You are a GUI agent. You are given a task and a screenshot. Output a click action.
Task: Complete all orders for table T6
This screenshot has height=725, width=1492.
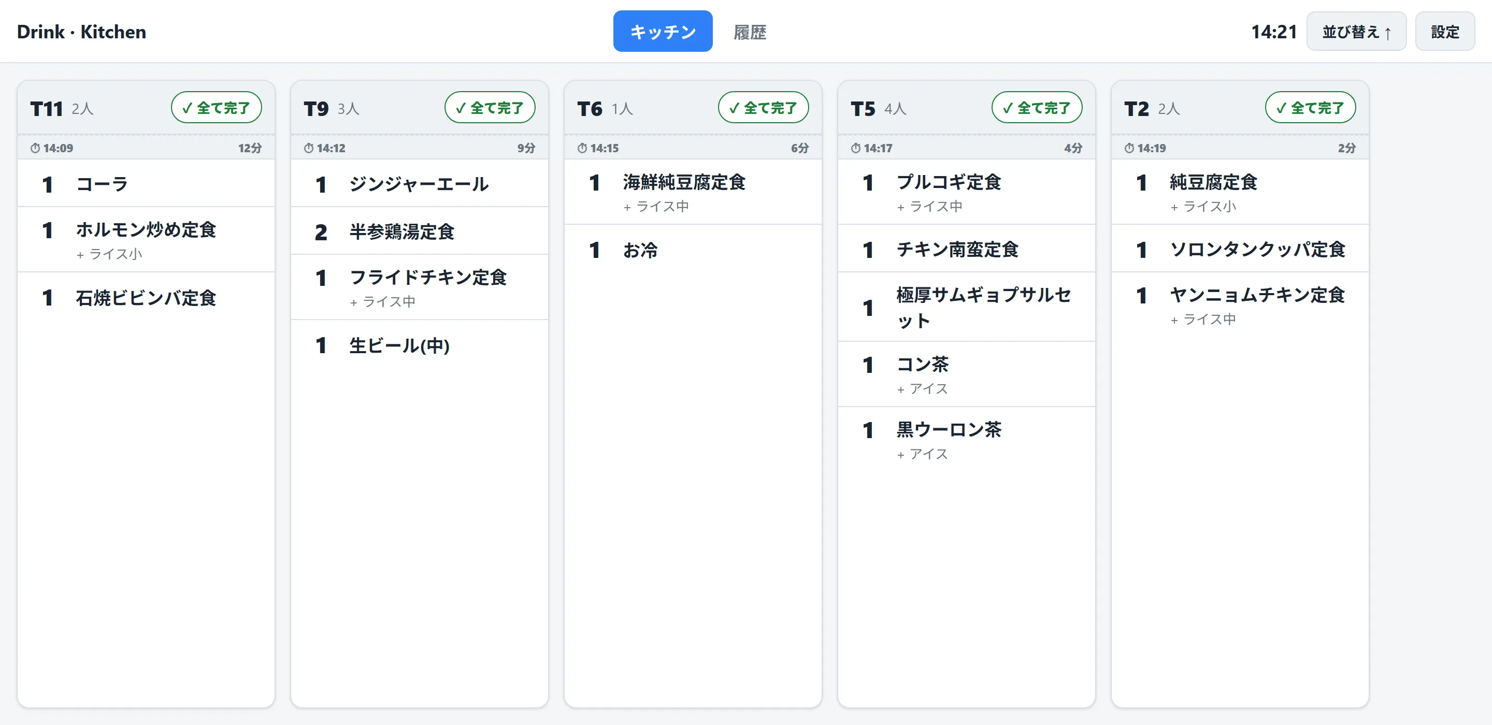[763, 108]
